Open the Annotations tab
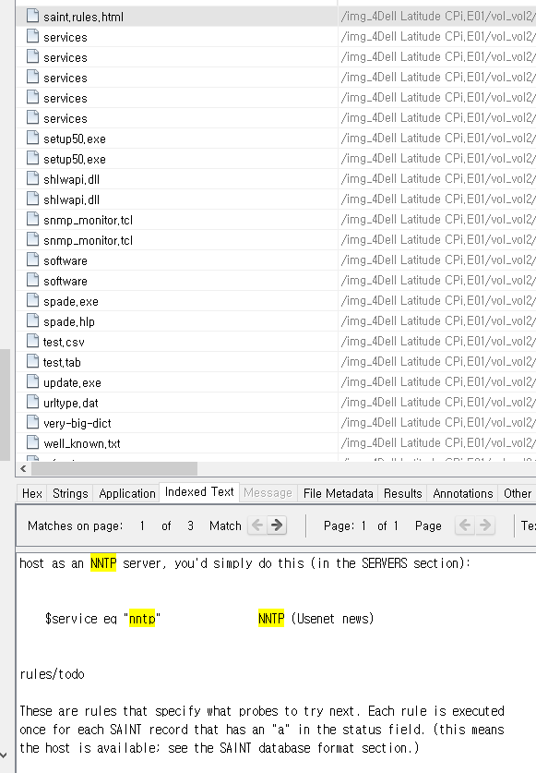536x773 pixels. coord(462,493)
